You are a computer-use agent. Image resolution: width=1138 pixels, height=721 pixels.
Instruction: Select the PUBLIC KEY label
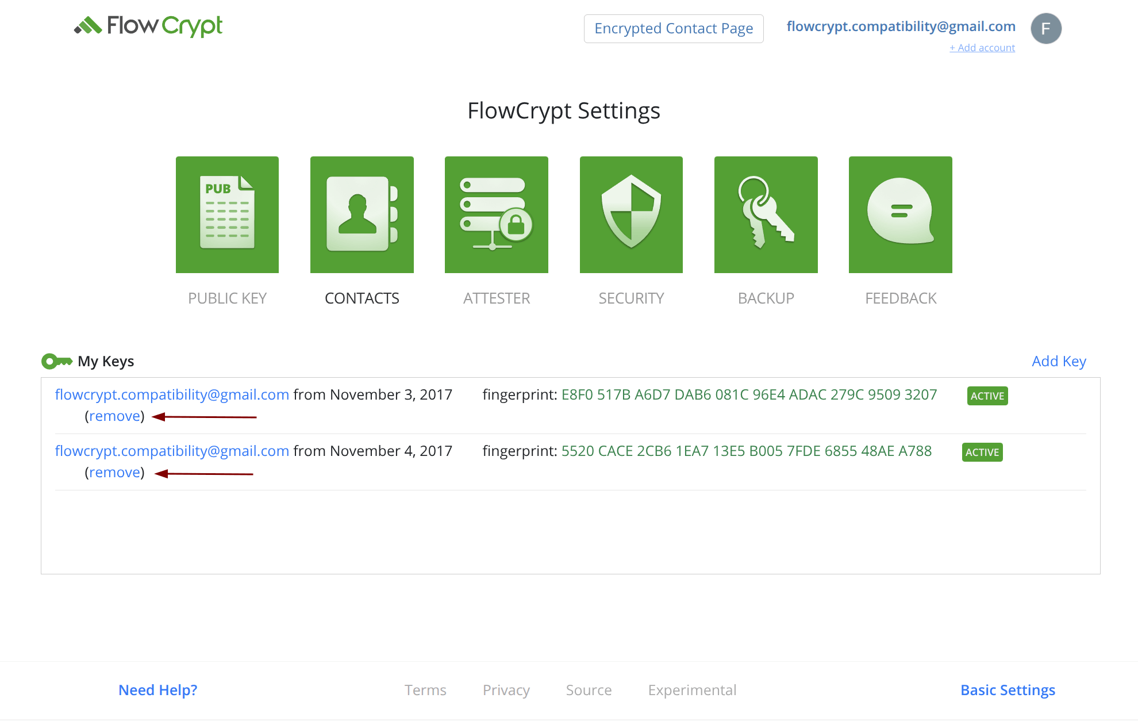pyautogui.click(x=227, y=298)
